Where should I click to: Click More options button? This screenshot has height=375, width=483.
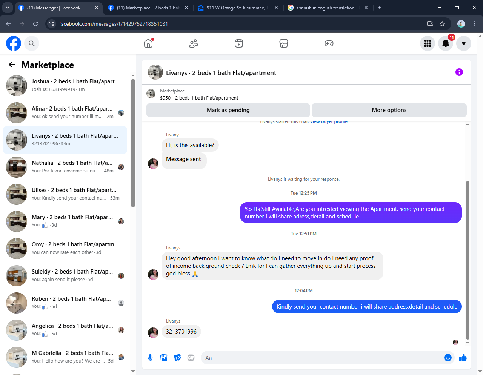click(x=389, y=110)
